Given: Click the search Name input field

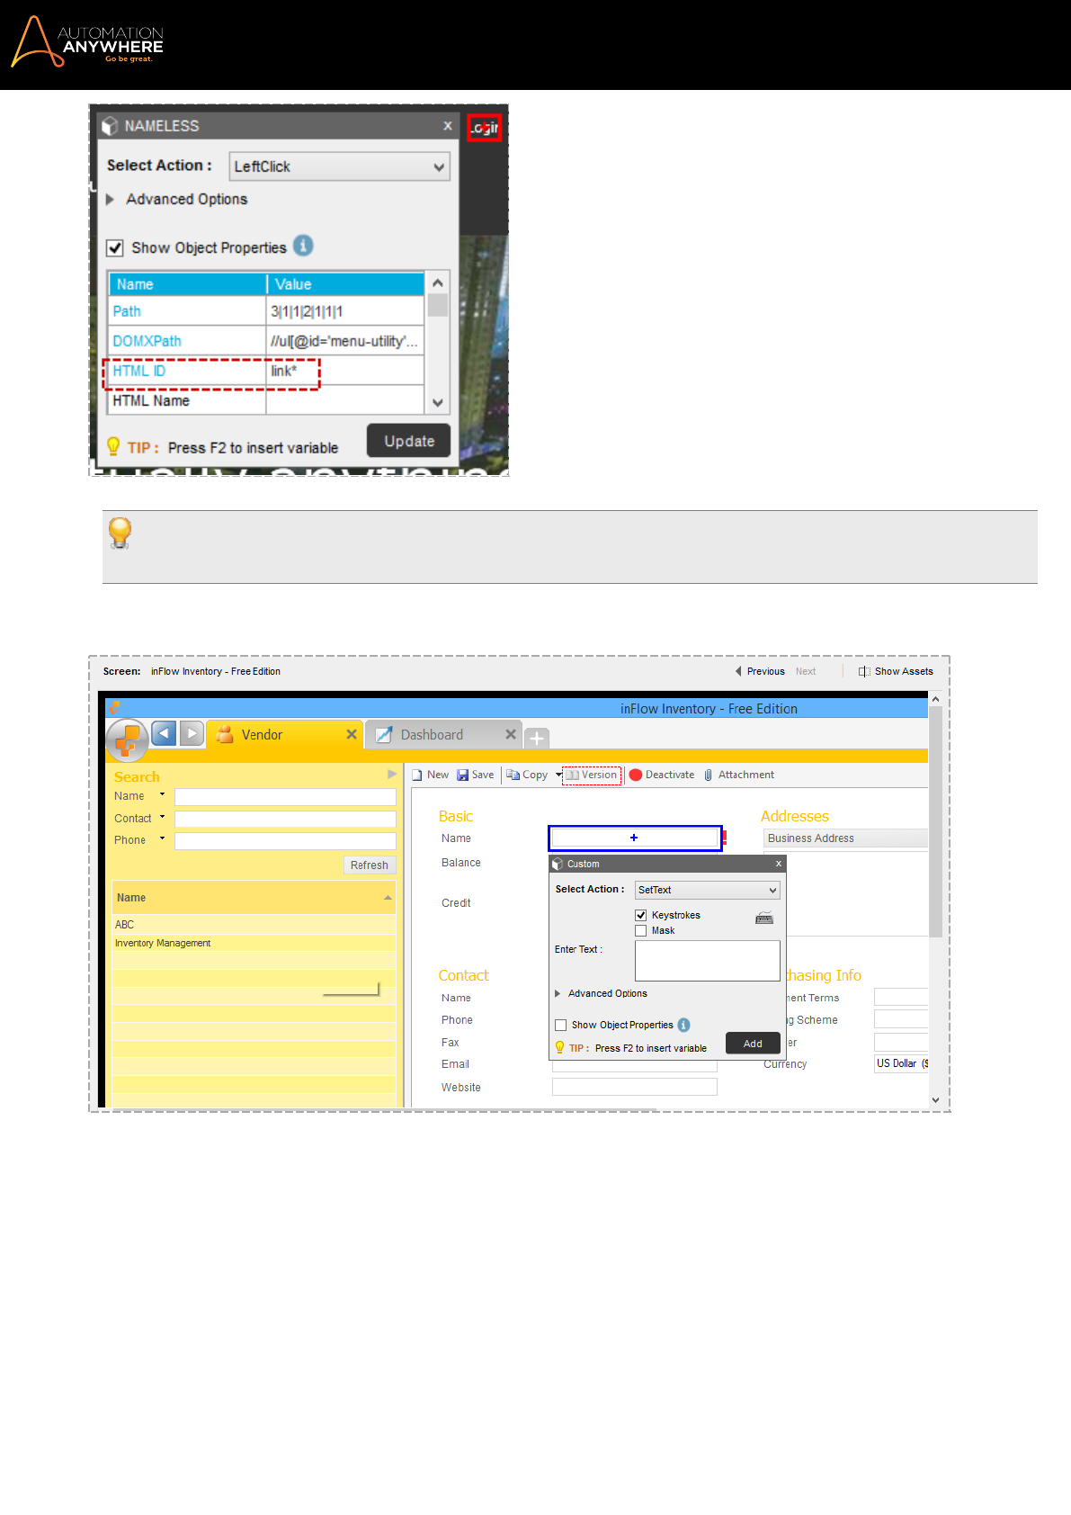Looking at the screenshot, I should tap(285, 797).
